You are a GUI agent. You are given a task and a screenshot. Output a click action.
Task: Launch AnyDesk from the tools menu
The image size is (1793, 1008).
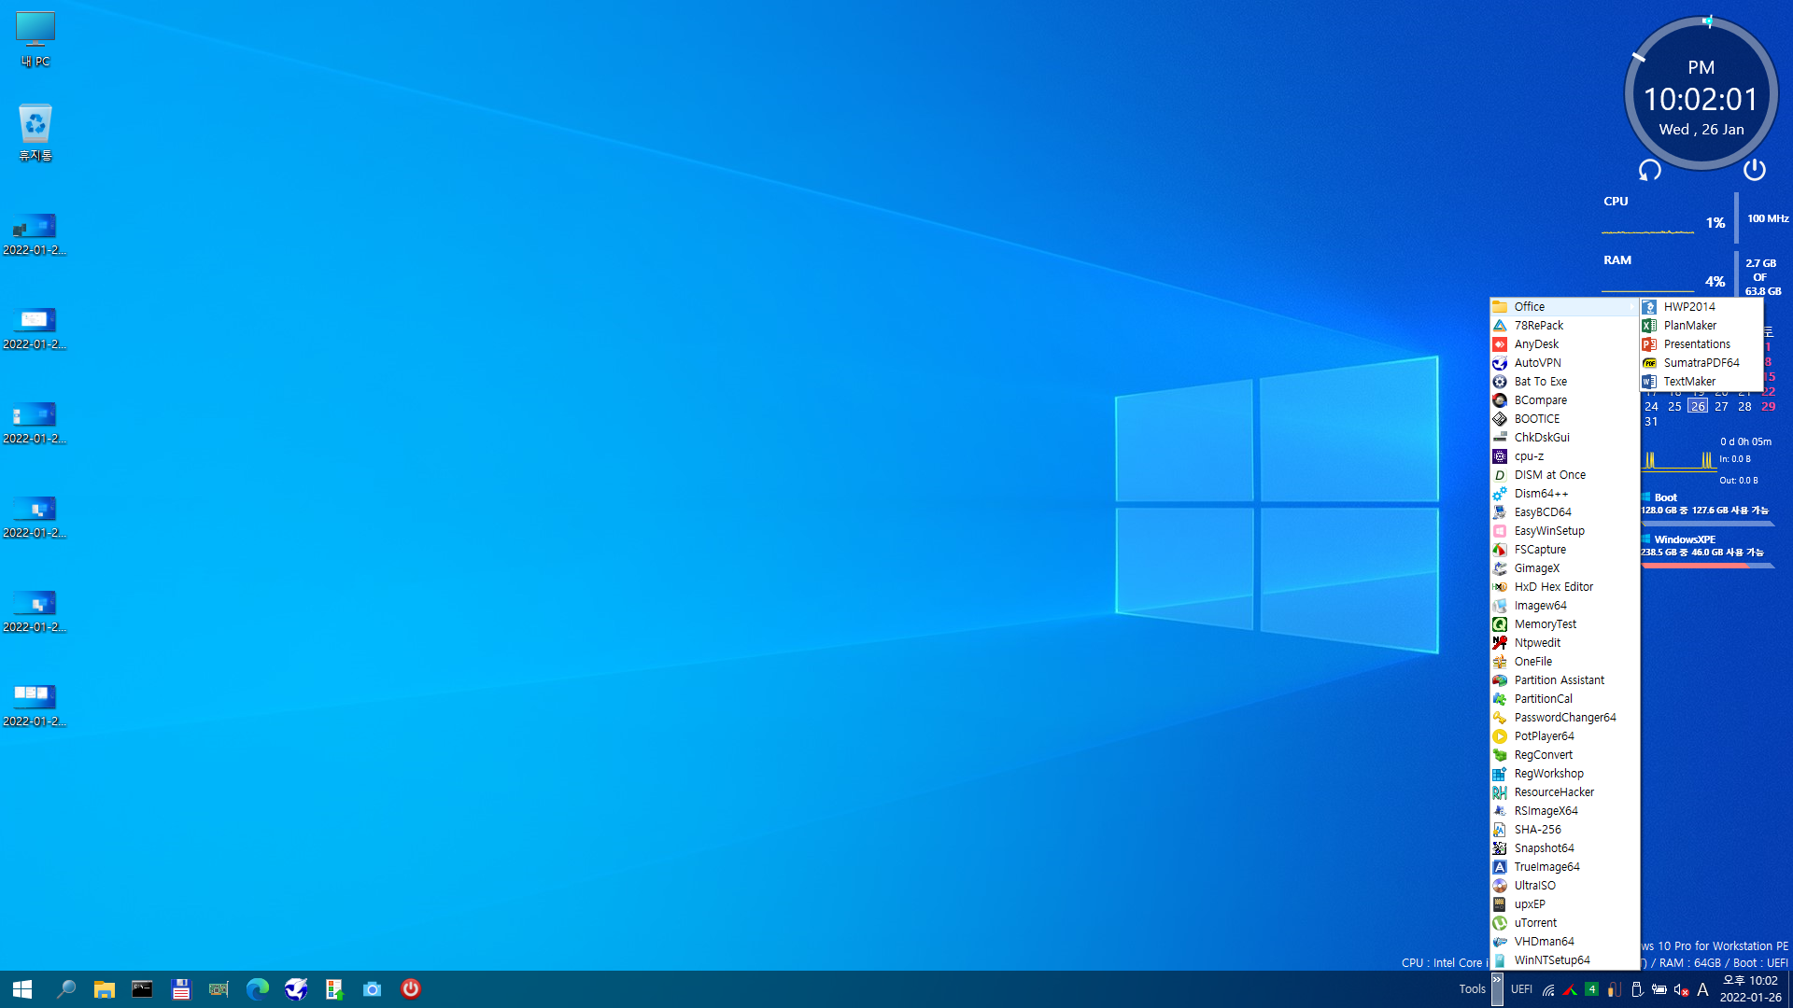(x=1564, y=344)
